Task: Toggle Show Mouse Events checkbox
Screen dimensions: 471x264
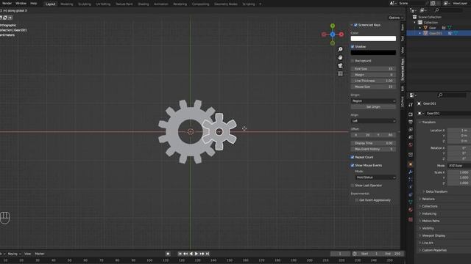Action: coord(353,165)
